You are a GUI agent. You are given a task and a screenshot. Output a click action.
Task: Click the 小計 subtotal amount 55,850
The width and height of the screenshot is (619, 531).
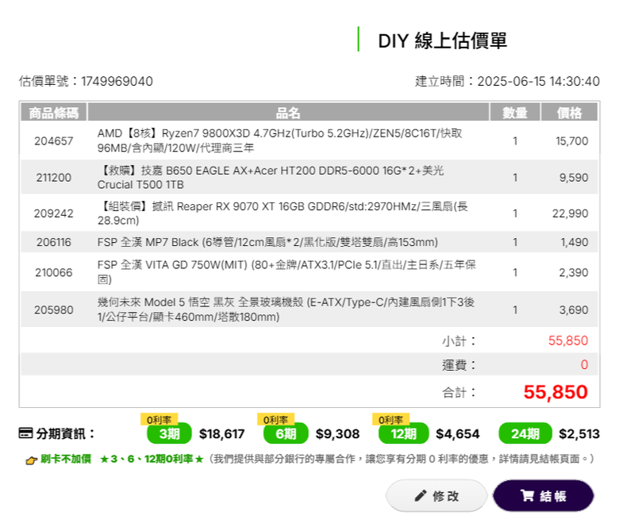(x=568, y=341)
